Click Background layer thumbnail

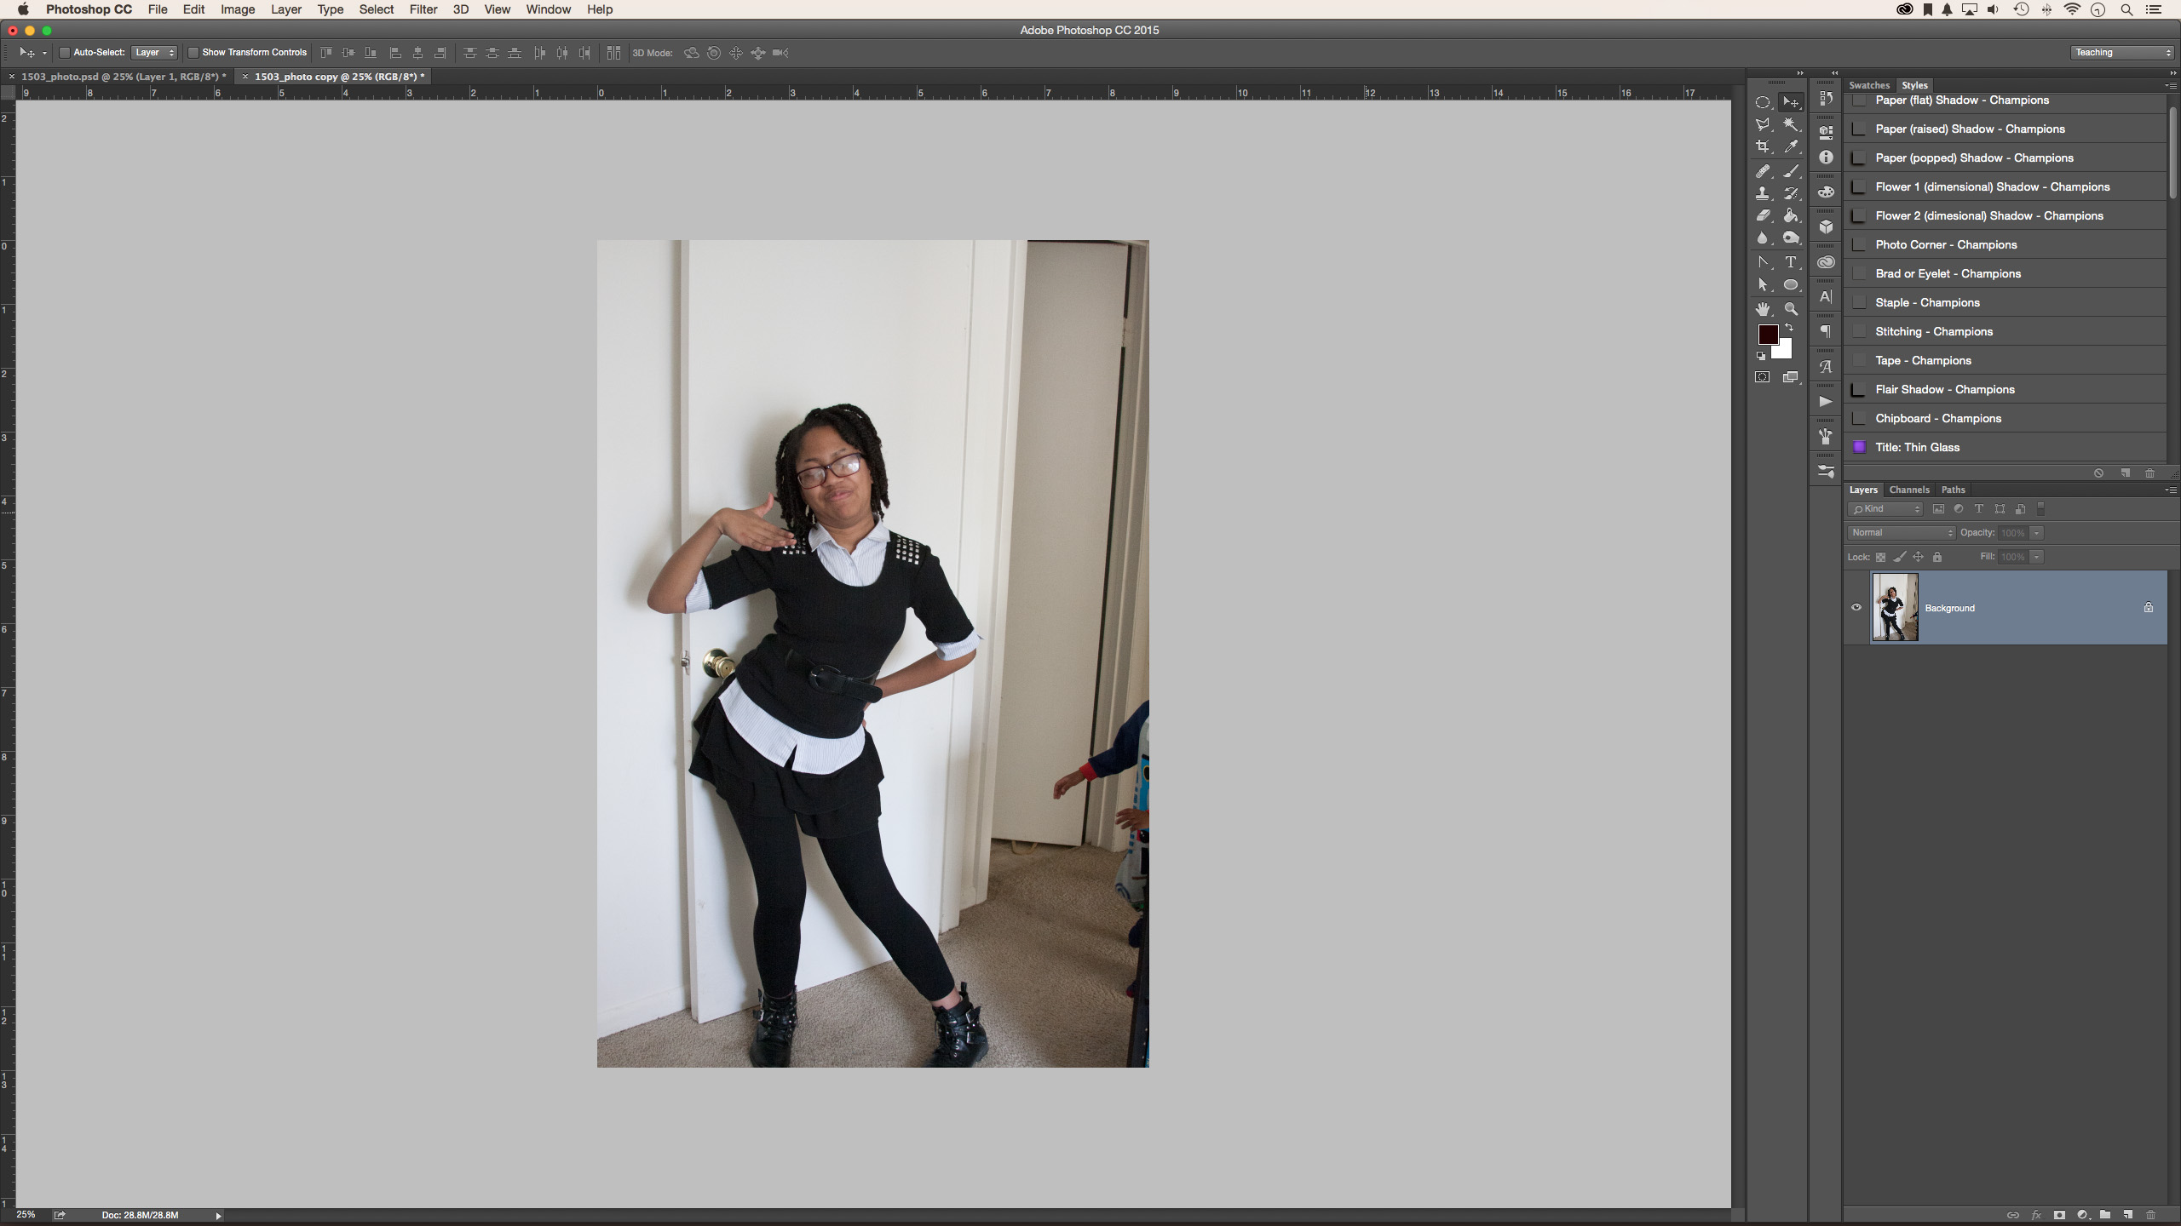pyautogui.click(x=1893, y=606)
